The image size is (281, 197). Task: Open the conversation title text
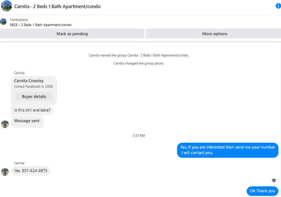click(x=57, y=7)
